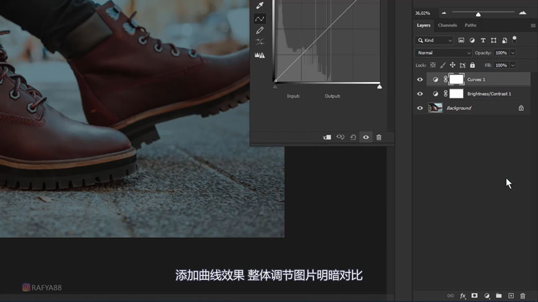Screen dimensions: 538x302
Task: Open the Fill dropdown arrow
Action: [513, 65]
